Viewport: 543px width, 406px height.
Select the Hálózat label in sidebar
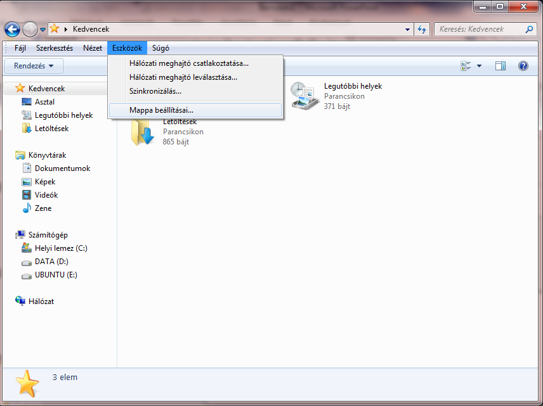point(41,301)
